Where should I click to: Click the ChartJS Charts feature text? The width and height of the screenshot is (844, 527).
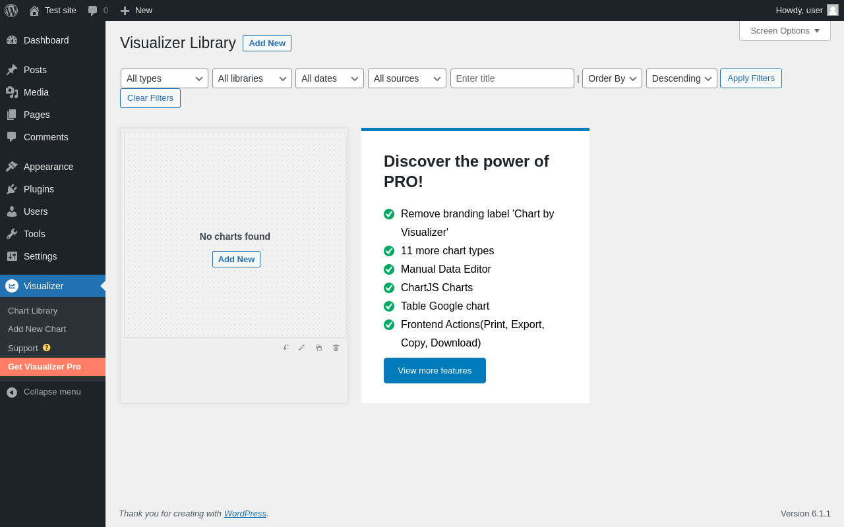pos(437,288)
